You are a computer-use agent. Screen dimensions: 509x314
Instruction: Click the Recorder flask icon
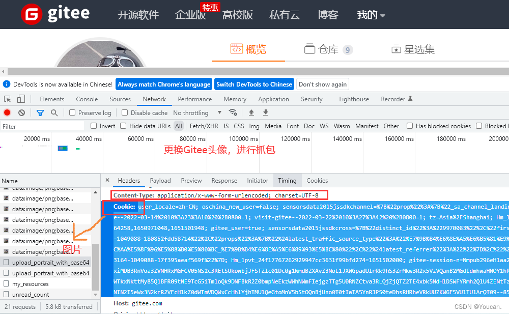coord(410,99)
